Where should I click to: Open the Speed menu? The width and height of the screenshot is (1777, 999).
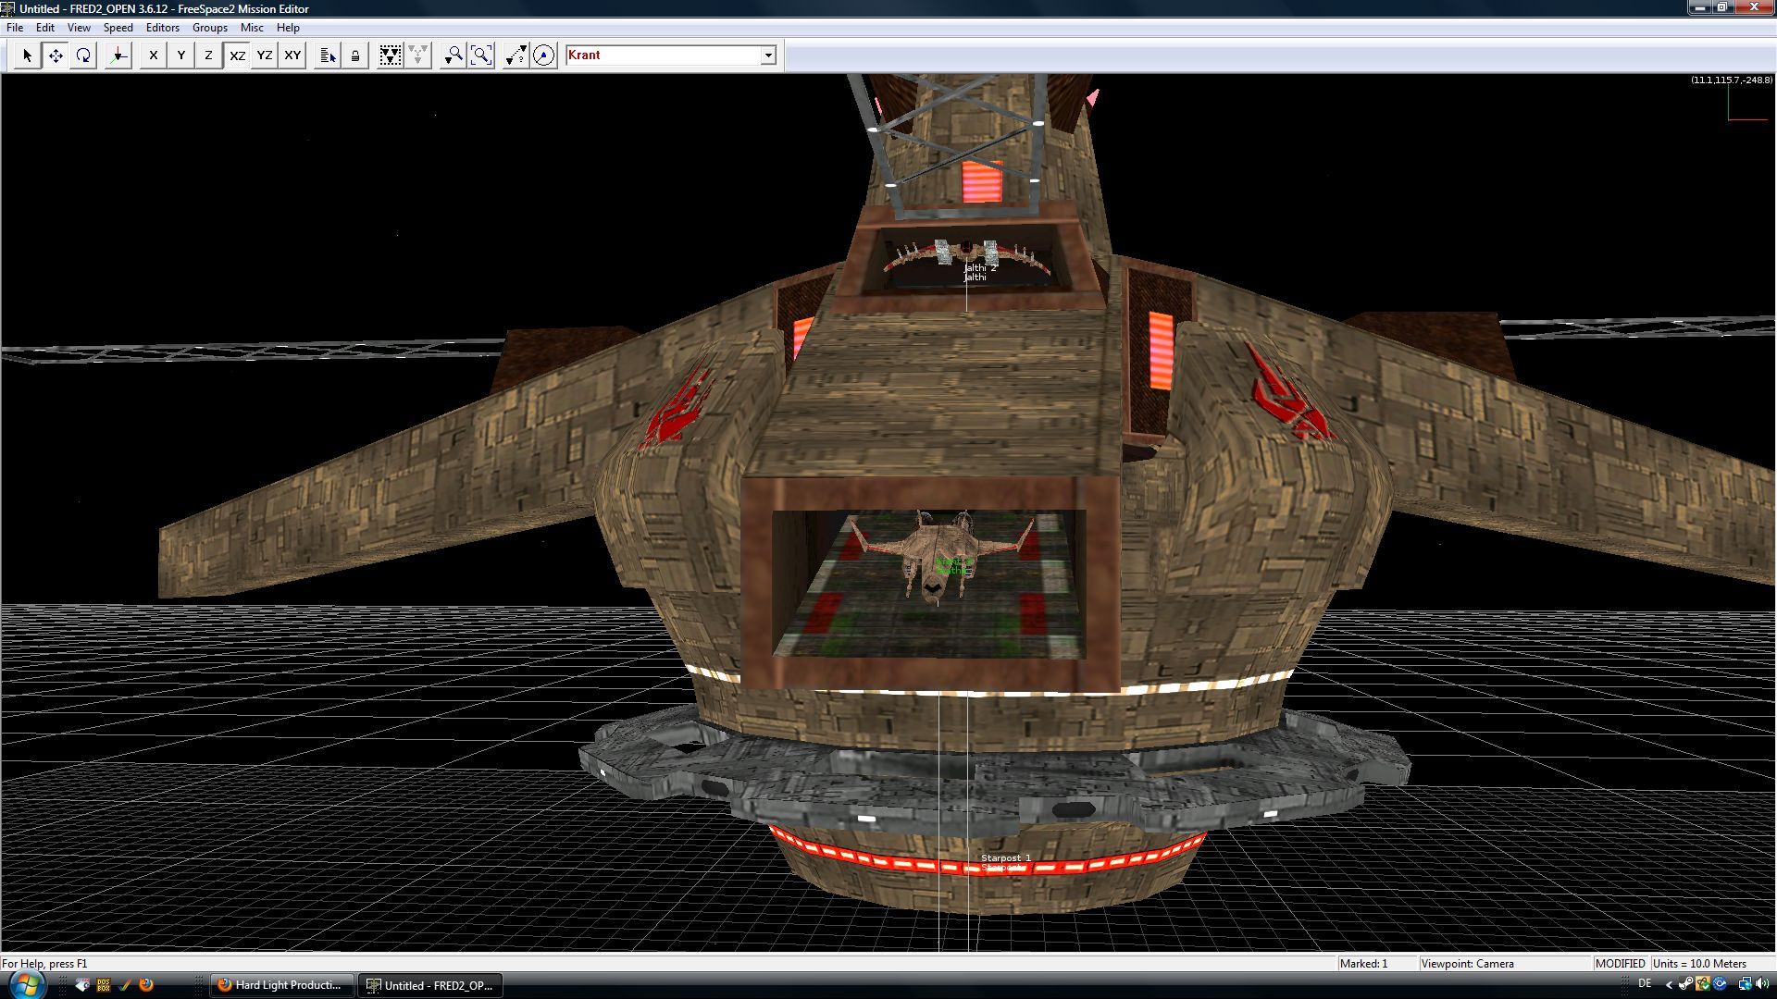118,28
